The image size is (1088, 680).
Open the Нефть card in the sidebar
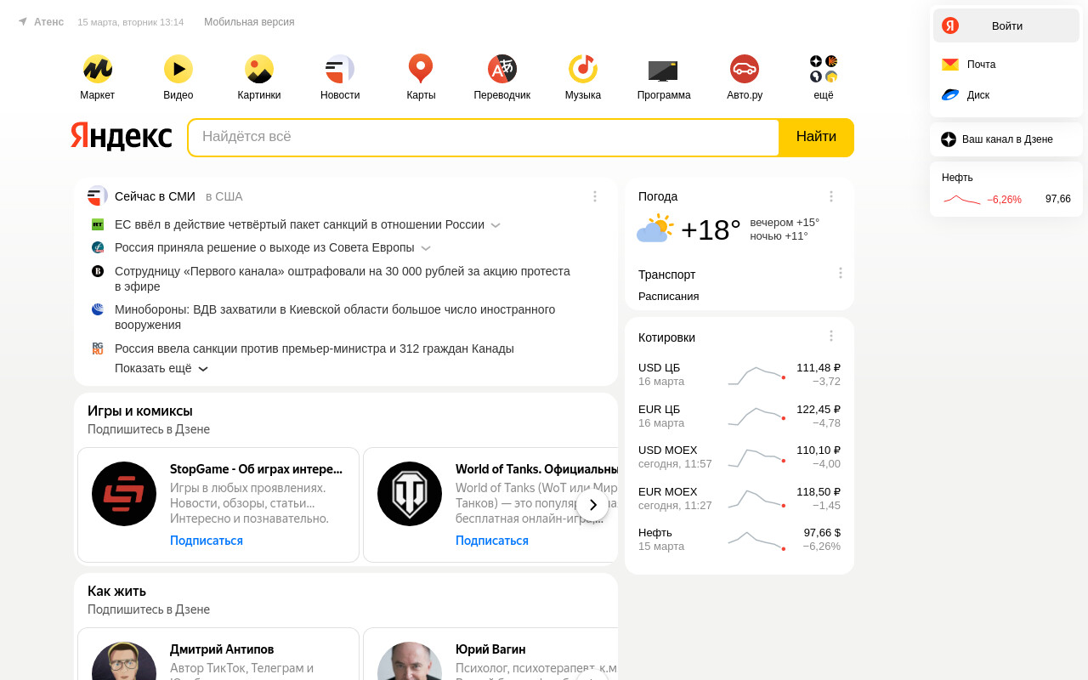(1006, 189)
